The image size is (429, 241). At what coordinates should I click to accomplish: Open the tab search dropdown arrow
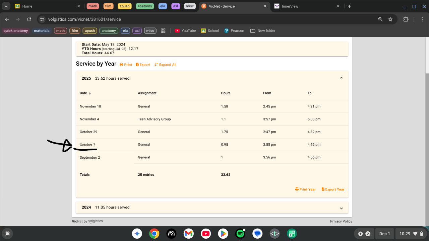[x=6, y=6]
